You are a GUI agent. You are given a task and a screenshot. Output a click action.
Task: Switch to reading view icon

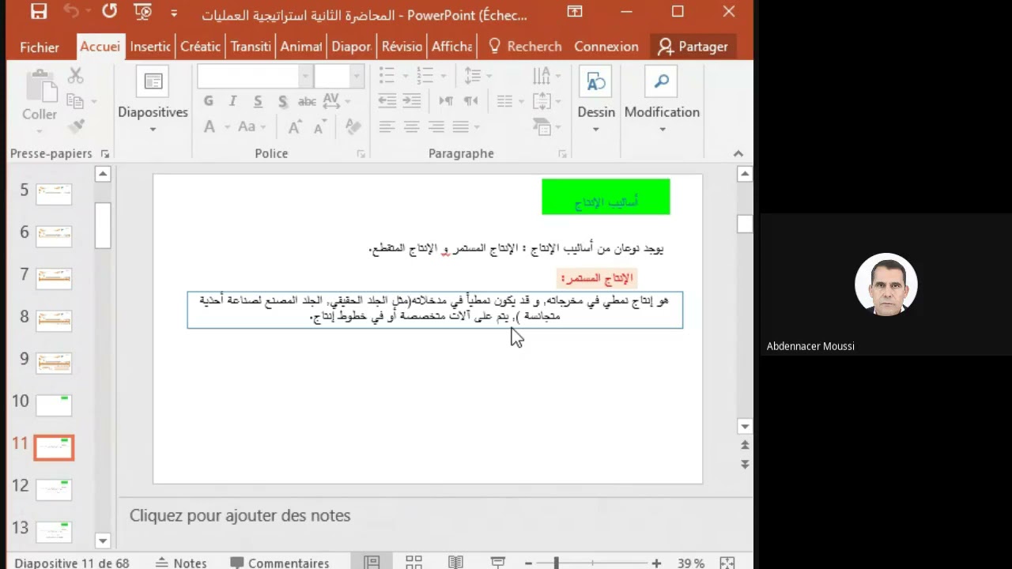(x=455, y=563)
